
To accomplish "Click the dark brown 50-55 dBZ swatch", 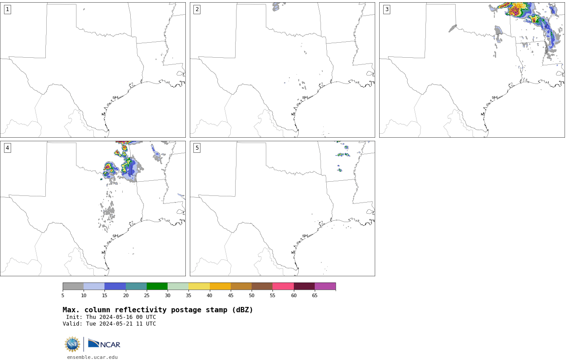I will [262, 286].
